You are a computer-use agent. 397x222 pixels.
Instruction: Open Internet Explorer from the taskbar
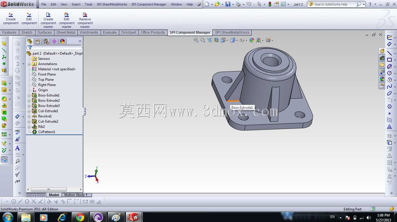(x=62, y=217)
